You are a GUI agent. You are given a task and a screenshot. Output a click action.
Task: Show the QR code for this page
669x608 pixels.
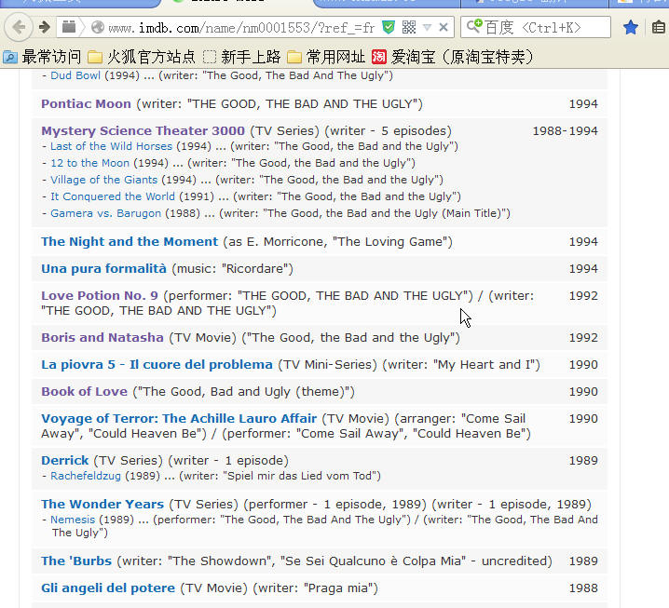[x=409, y=28]
